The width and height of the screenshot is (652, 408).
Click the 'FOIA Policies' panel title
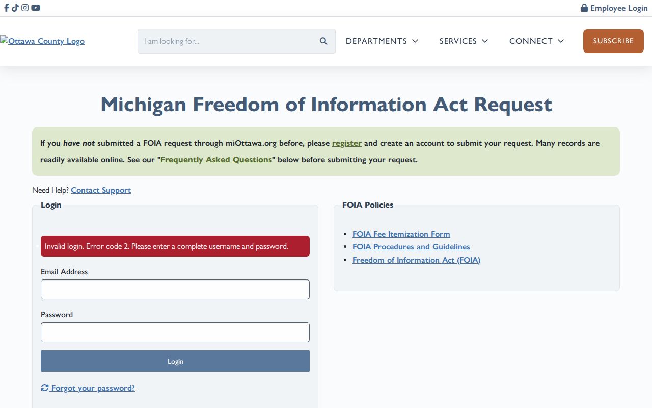pos(368,205)
